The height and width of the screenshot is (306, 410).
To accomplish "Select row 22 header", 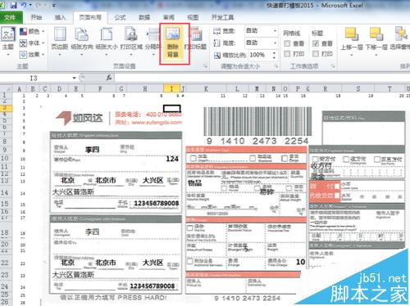I will [6, 263].
